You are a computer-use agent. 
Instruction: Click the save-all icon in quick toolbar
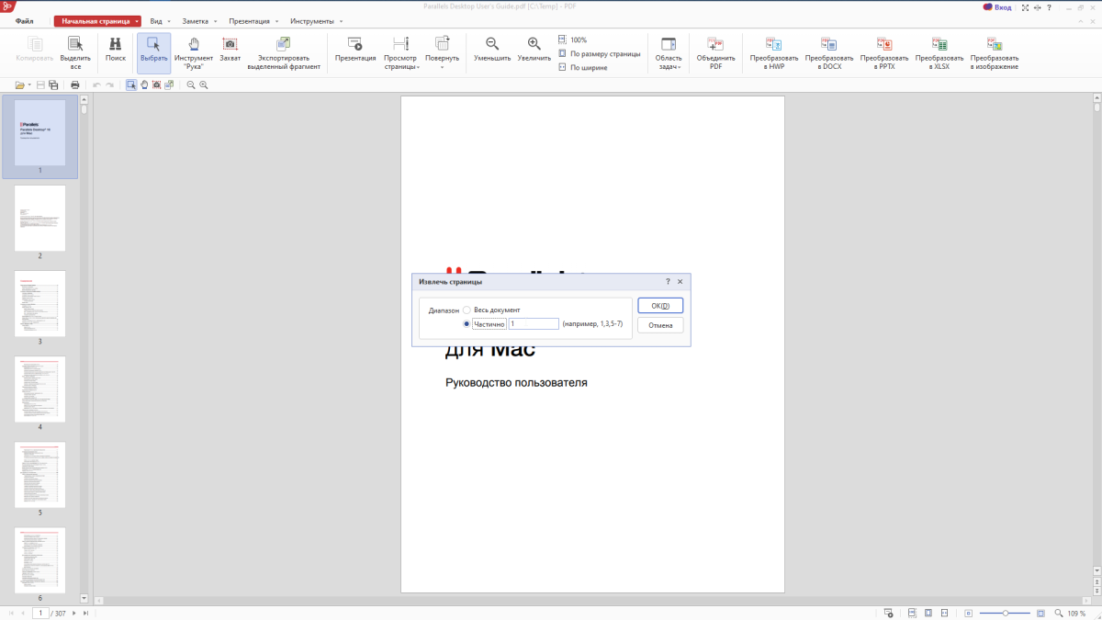pyautogui.click(x=54, y=85)
